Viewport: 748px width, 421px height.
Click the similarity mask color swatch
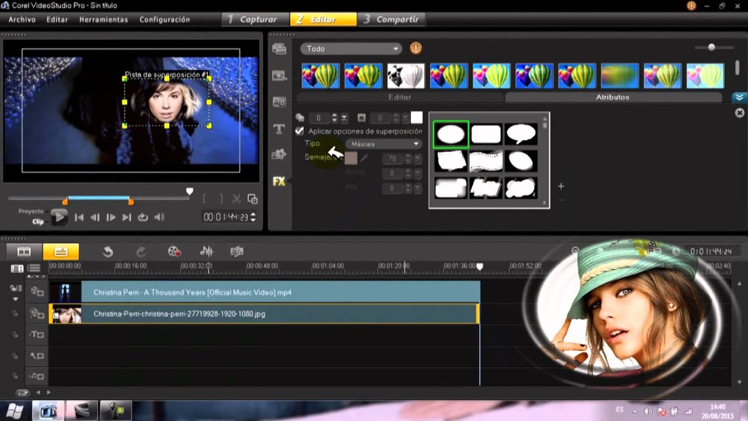351,158
